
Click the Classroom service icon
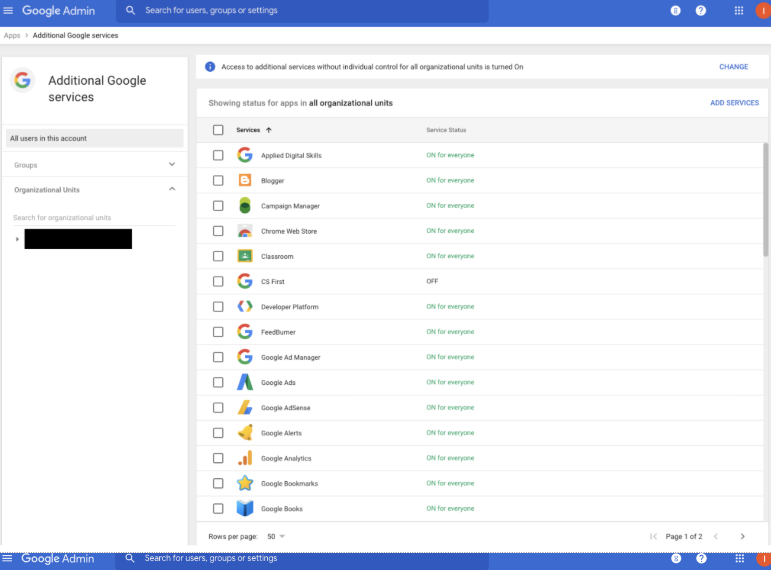click(245, 256)
